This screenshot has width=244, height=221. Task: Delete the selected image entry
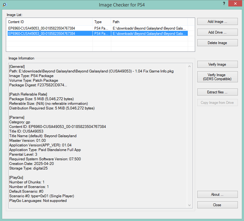click(217, 43)
